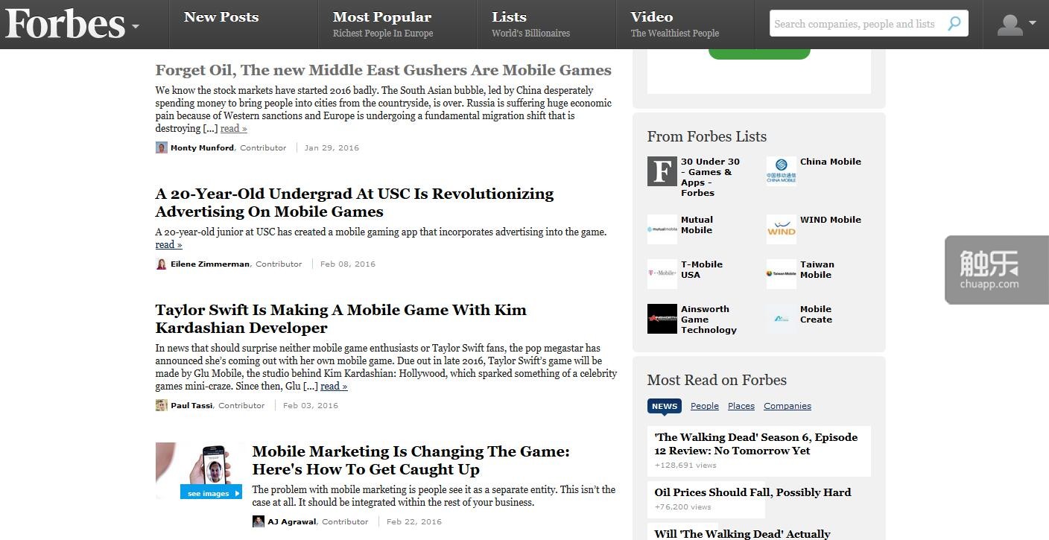This screenshot has height=540, width=1049.
Task: Click the user profile avatar icon
Action: coord(1010,25)
